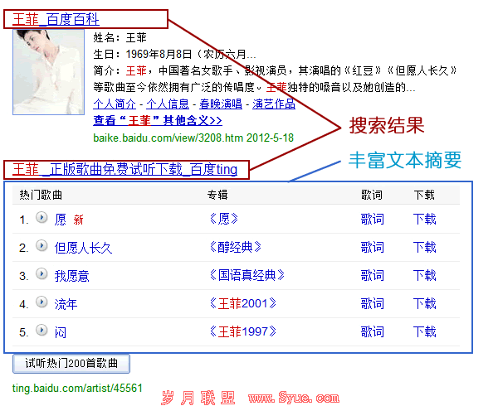Go to 个人简介 section link
The height and width of the screenshot is (406, 498).
point(115,104)
